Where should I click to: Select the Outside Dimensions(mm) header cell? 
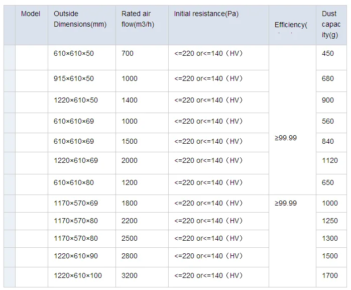(80, 19)
